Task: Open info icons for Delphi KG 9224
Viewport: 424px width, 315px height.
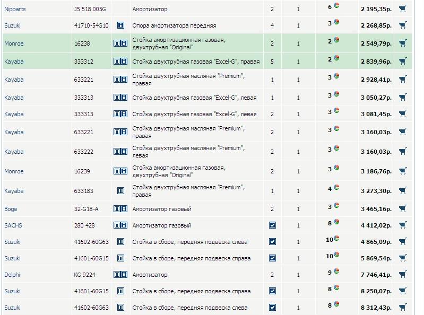Action: pyautogui.click(x=120, y=275)
